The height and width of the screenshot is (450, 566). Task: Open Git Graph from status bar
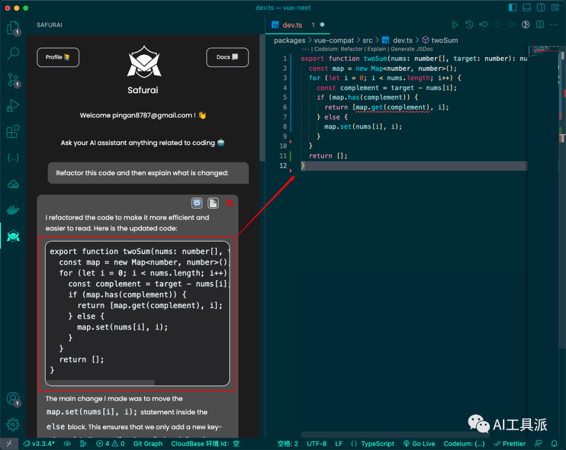click(x=148, y=444)
